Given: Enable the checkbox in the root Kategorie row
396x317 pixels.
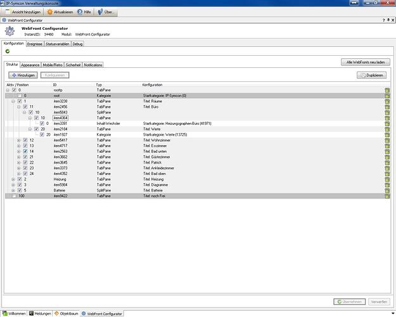Looking at the screenshot, I should click(x=20, y=96).
